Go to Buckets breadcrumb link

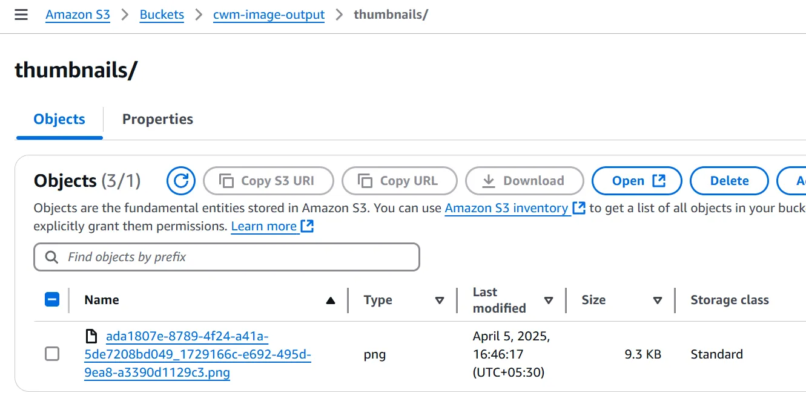(x=162, y=15)
